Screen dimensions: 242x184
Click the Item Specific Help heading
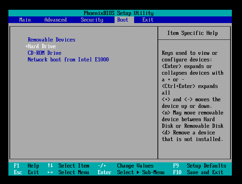[192, 33]
